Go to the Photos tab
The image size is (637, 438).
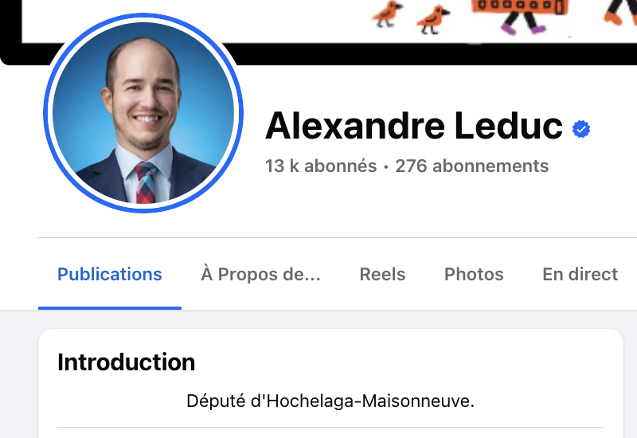(474, 274)
